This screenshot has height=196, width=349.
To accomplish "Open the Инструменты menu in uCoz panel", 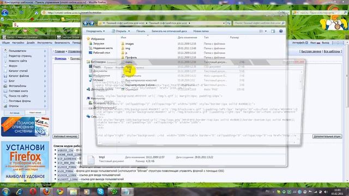I will 45,42.
